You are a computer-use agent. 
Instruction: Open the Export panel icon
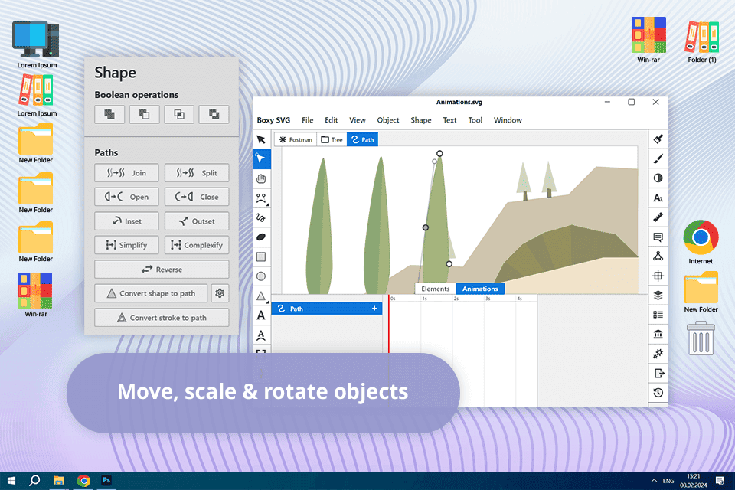pos(658,374)
